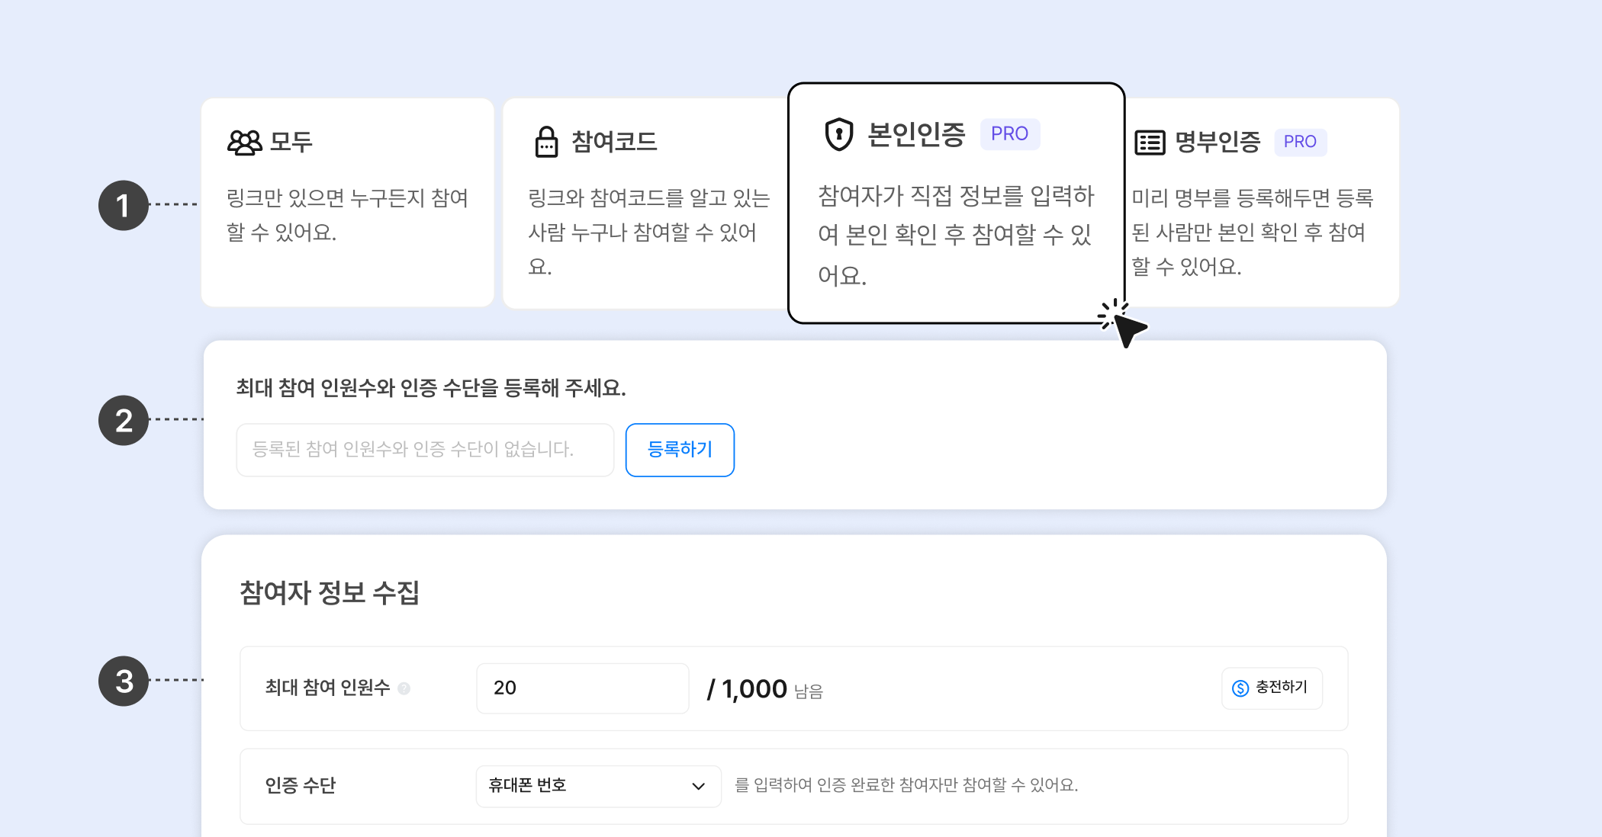The image size is (1602, 837).
Task: Click the chevron arrow in 인증 수단 dropdown
Action: (x=698, y=787)
